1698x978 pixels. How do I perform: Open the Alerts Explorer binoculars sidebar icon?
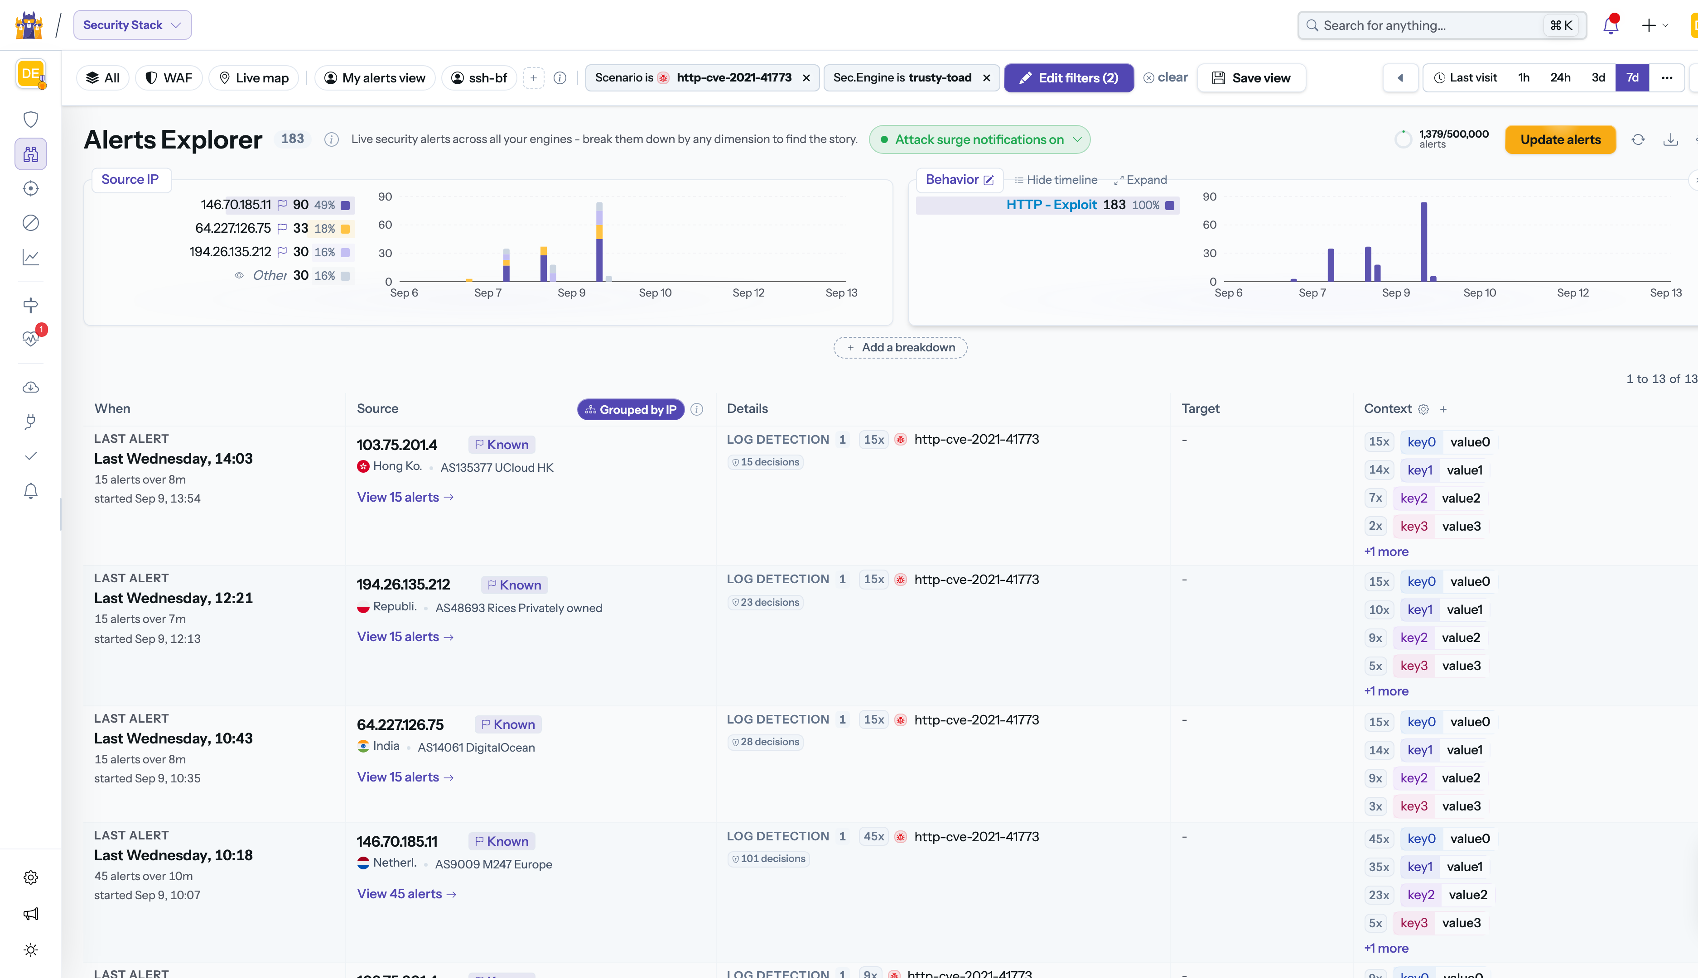coord(31,154)
